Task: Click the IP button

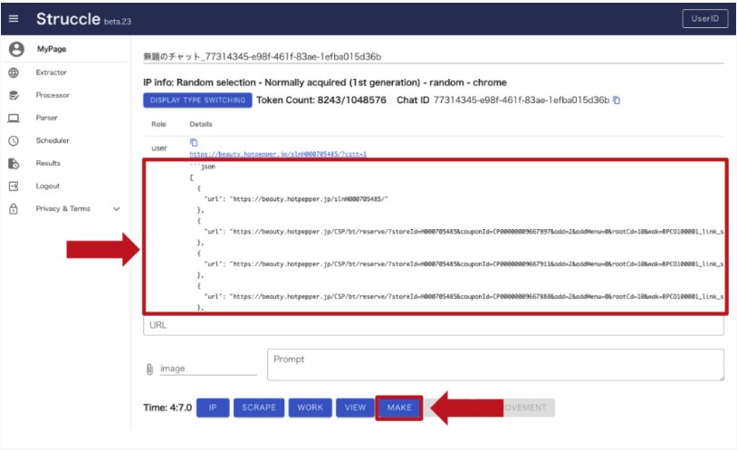Action: (213, 407)
